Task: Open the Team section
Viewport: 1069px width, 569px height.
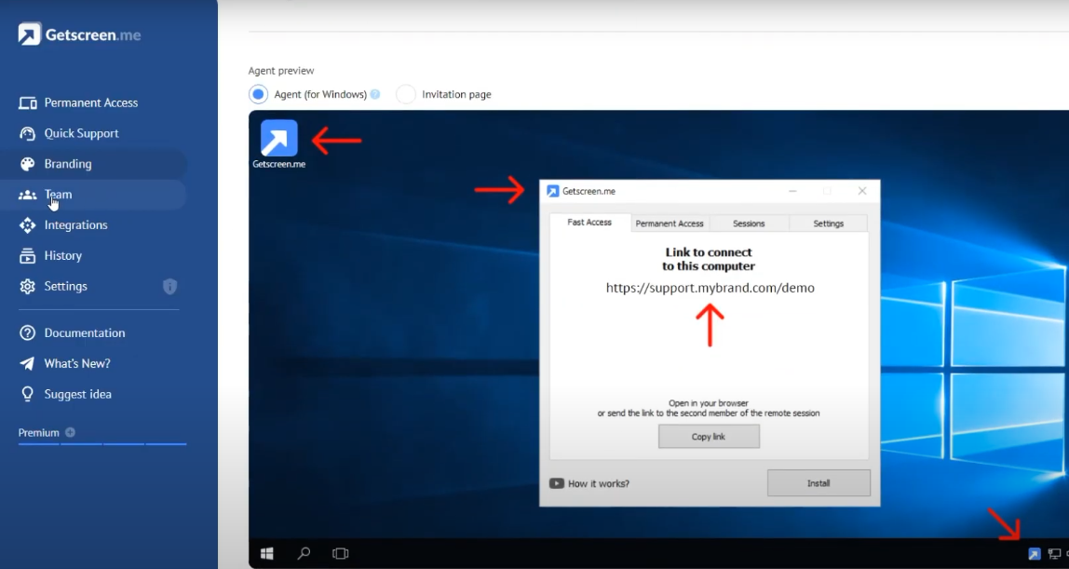Action: click(x=58, y=195)
